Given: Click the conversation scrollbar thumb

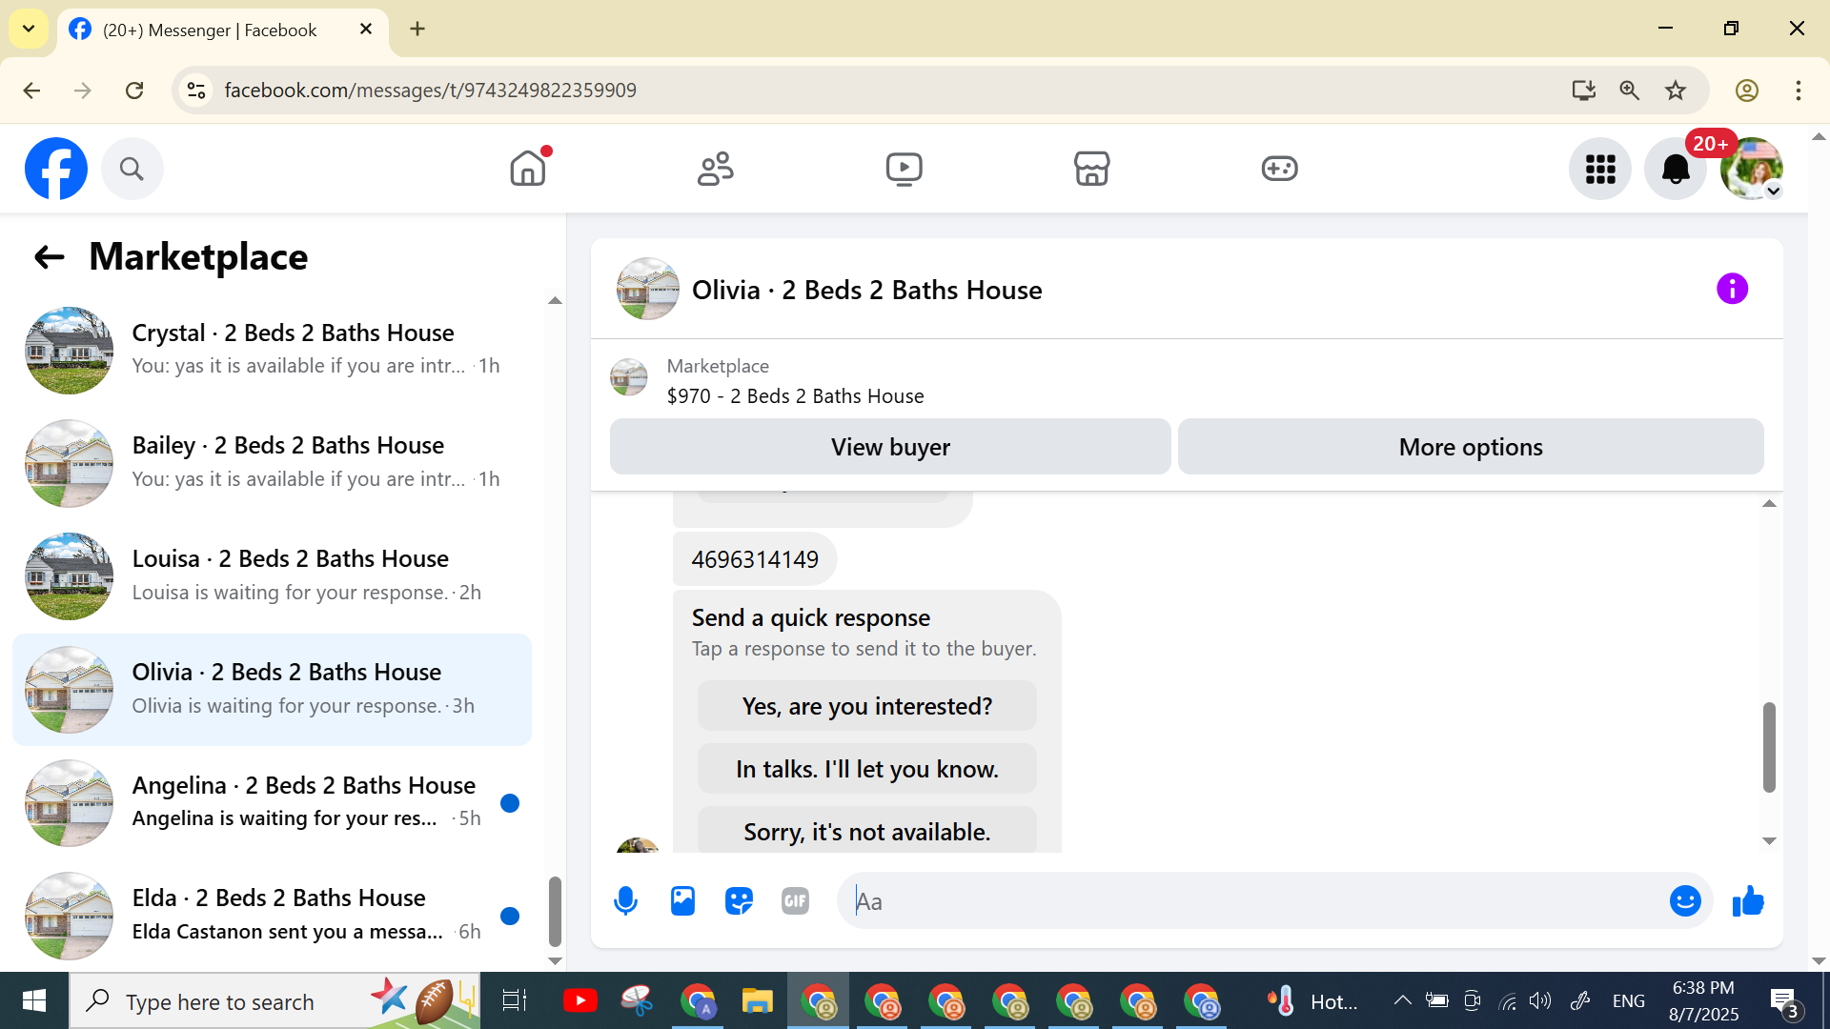Looking at the screenshot, I should tap(1769, 748).
